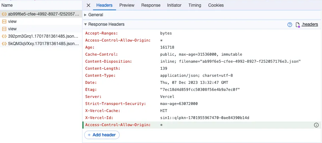
Task: Select the ab99f6e5-cfee request row
Action: (x=41, y=14)
